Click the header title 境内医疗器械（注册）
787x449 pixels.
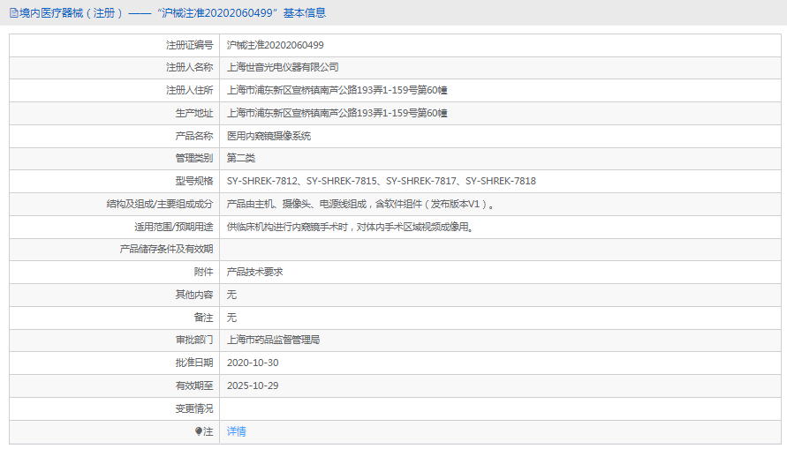tap(71, 13)
